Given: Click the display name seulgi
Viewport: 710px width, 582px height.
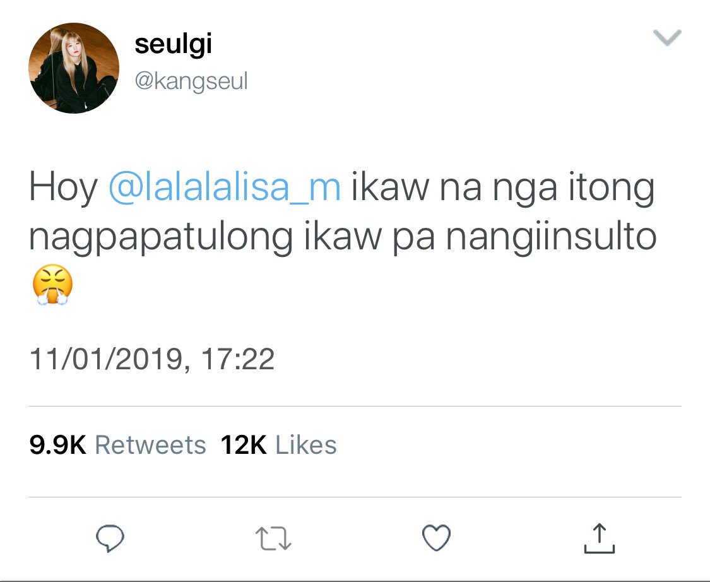Looking at the screenshot, I should click(x=174, y=44).
